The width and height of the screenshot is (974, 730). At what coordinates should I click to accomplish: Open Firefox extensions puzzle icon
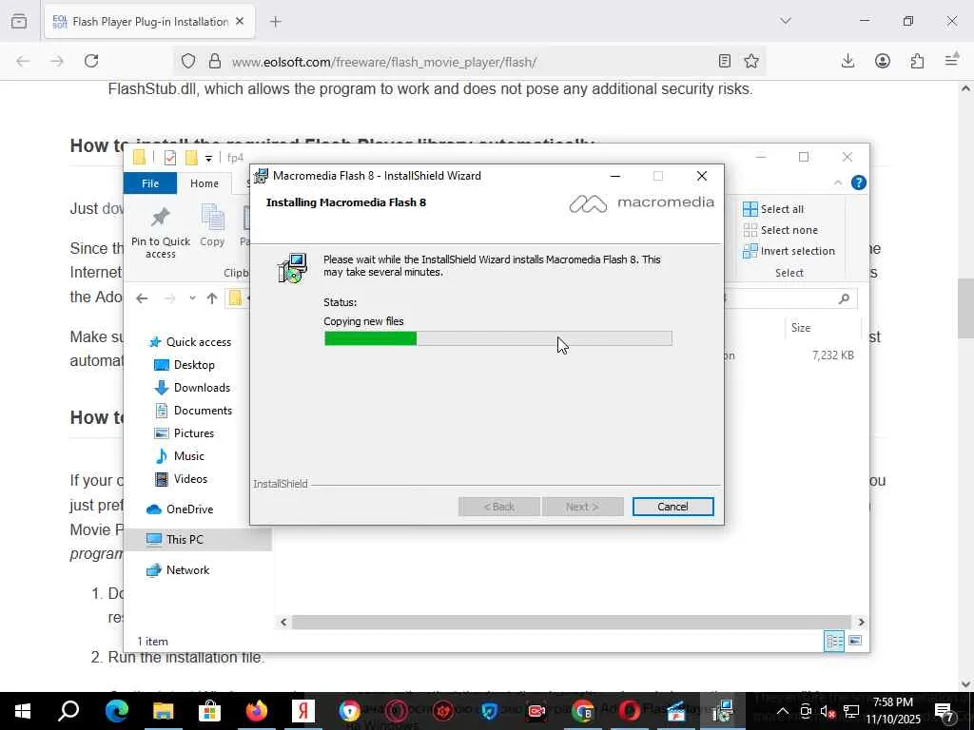click(x=918, y=61)
